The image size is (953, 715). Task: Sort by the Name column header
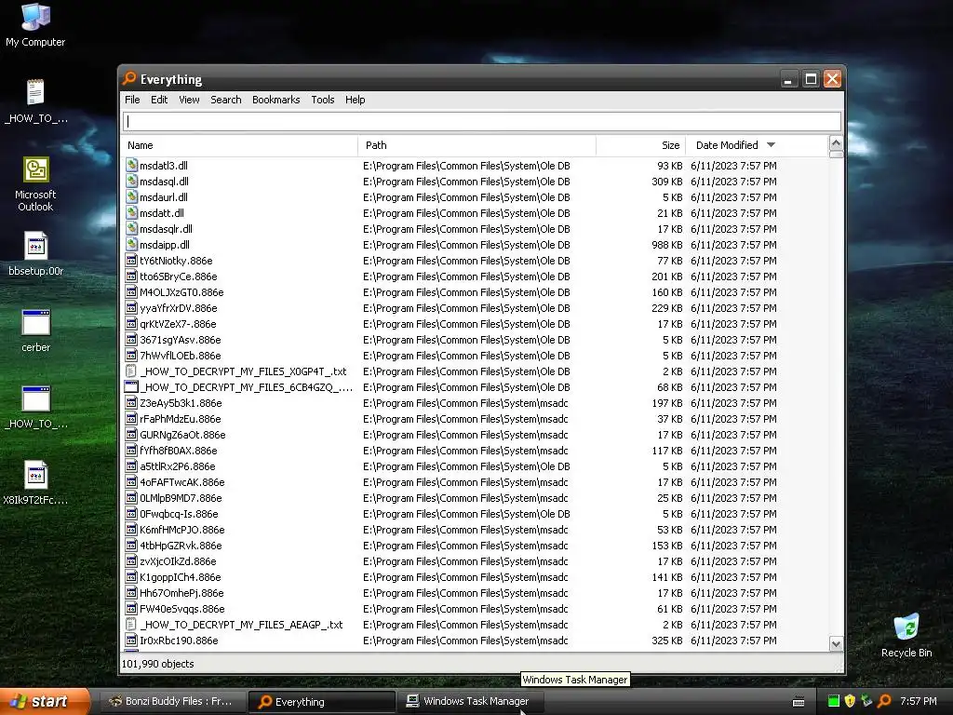(239, 145)
